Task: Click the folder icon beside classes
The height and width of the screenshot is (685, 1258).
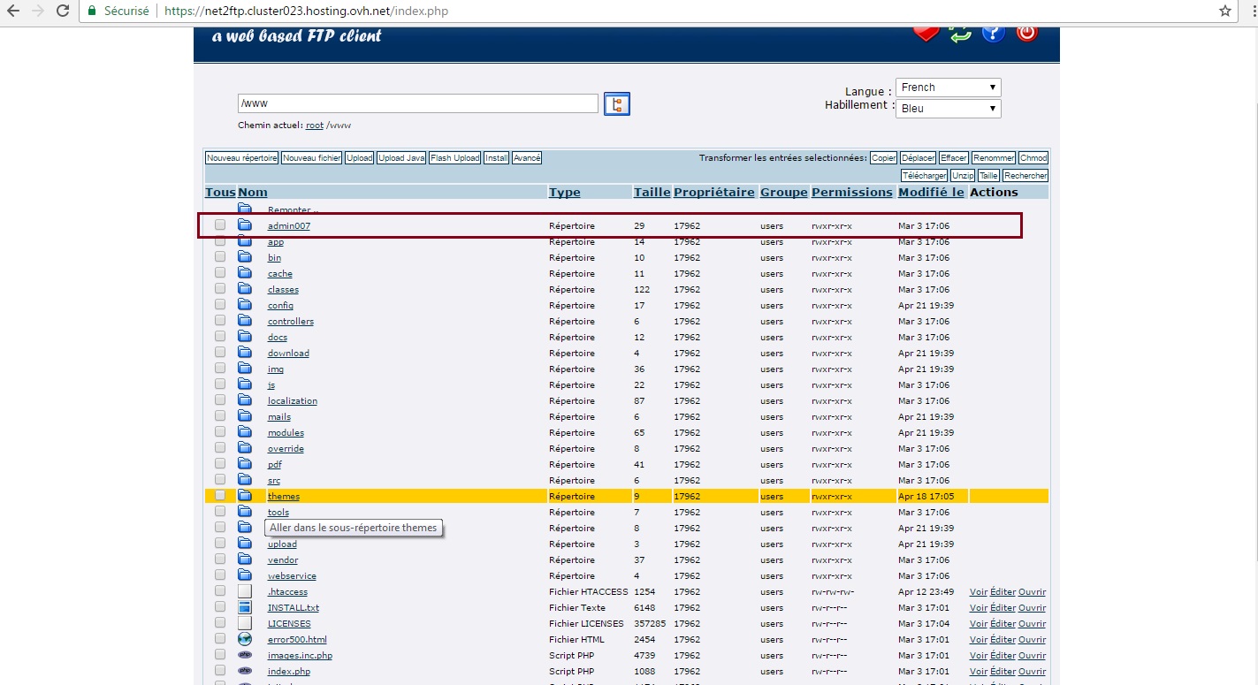Action: click(245, 289)
